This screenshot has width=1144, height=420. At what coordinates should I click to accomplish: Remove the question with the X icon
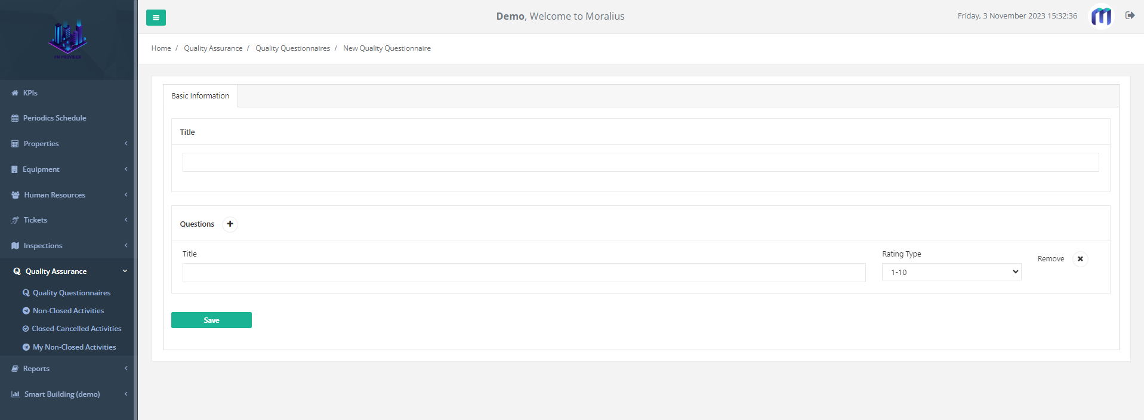point(1080,259)
